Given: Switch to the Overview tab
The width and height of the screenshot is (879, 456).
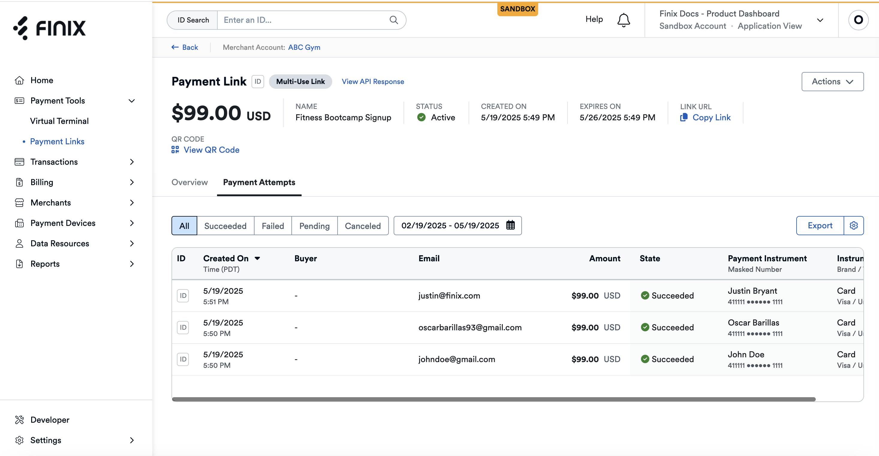Looking at the screenshot, I should [x=189, y=182].
